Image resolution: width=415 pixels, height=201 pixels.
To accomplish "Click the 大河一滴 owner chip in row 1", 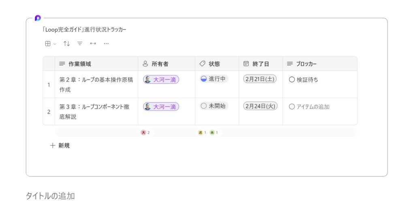I will click(161, 80).
